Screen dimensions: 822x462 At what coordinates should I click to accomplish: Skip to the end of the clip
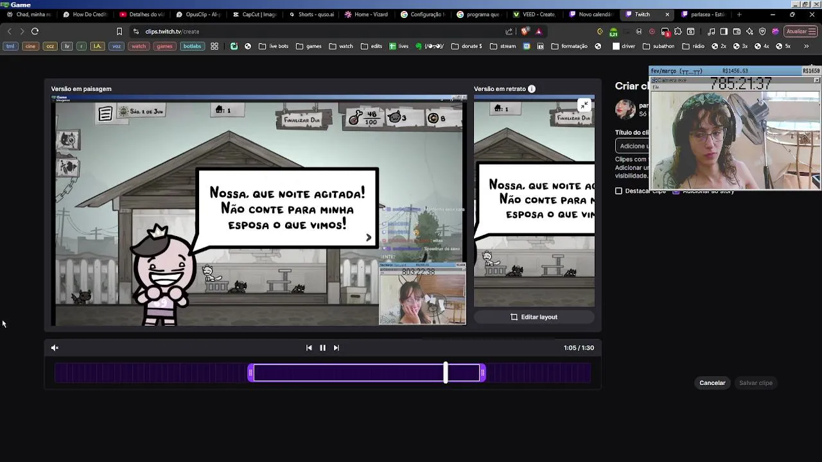point(336,348)
